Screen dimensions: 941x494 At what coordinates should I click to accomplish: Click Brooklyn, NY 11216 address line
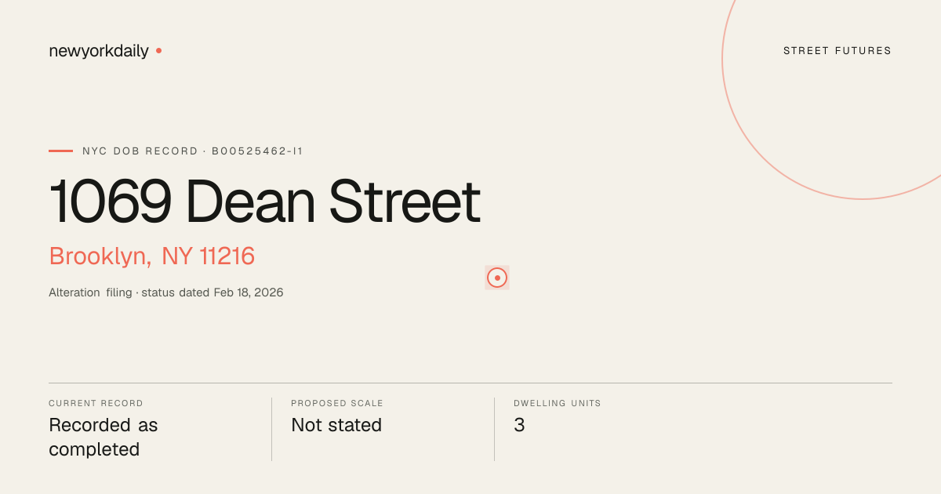[152, 256]
